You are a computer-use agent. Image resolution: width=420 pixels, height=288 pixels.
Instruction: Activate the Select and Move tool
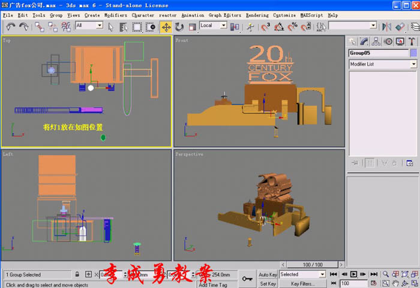pyautogui.click(x=166, y=27)
